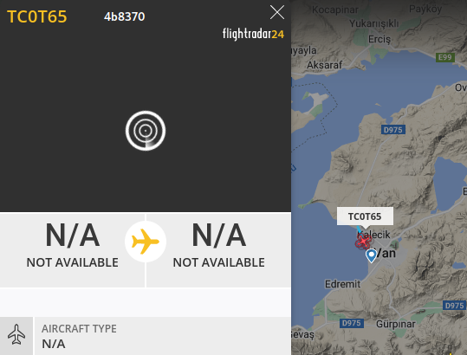Screen dimensions: 467x355
Task: Click the radar loading spinner icon
Action: pos(146,131)
